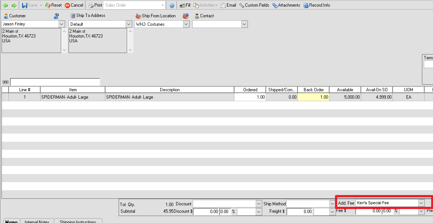Viewport: 433px width, 223px height.
Task: Click the Avail-On SO column header
Action: (x=377, y=90)
